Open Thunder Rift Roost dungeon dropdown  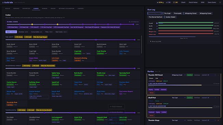pos(178,75)
